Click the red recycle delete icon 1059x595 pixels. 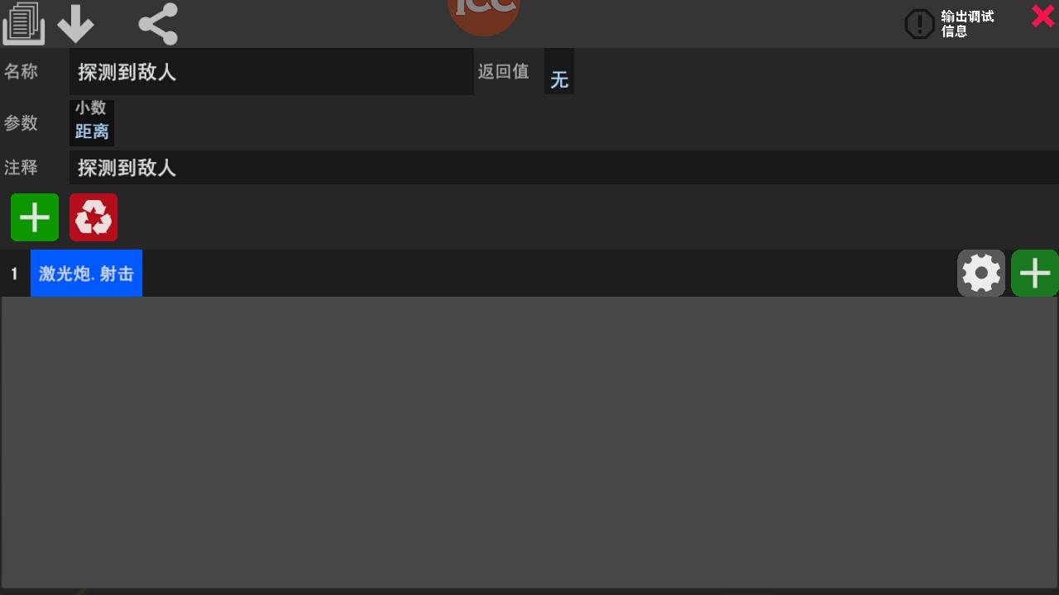(93, 217)
